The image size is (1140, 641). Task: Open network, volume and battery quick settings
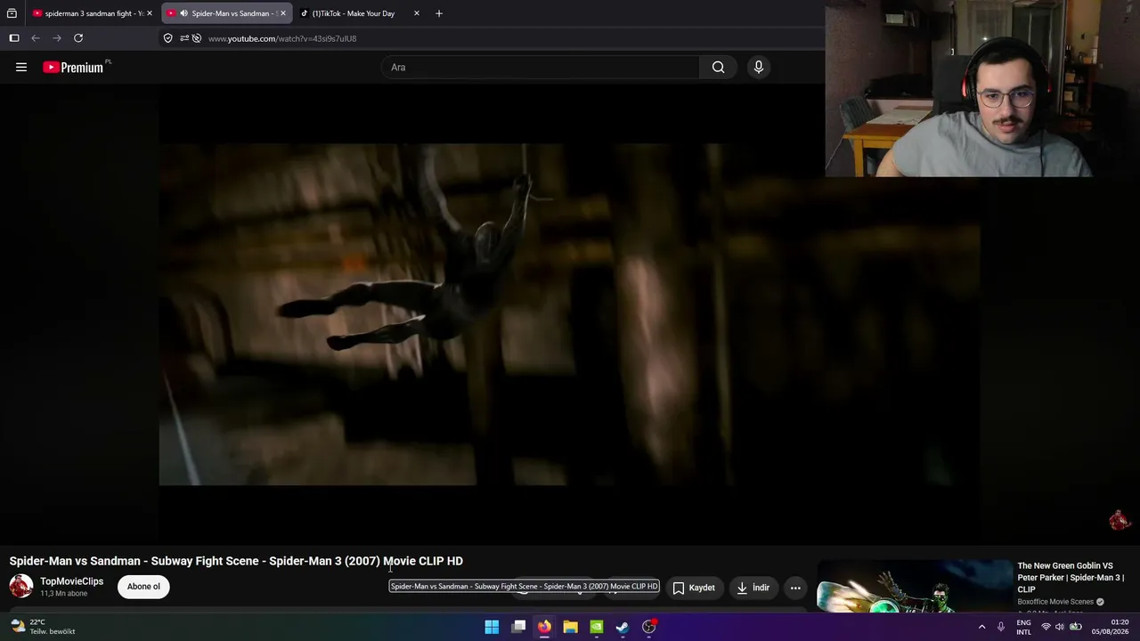click(1061, 627)
